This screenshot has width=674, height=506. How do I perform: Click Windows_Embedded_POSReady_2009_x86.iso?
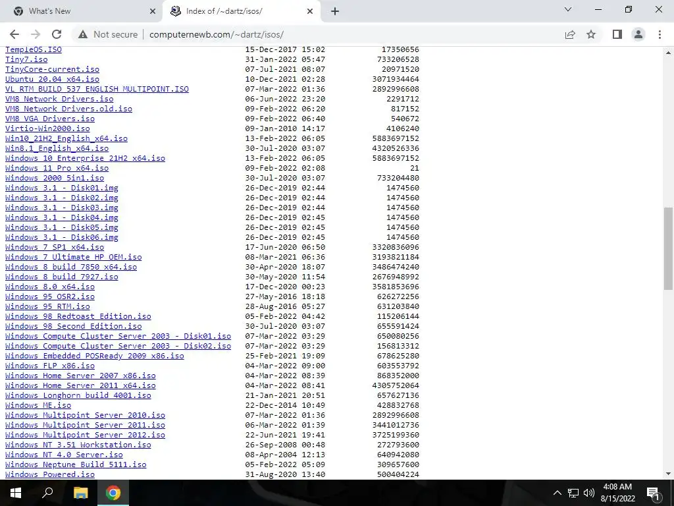pyautogui.click(x=95, y=356)
